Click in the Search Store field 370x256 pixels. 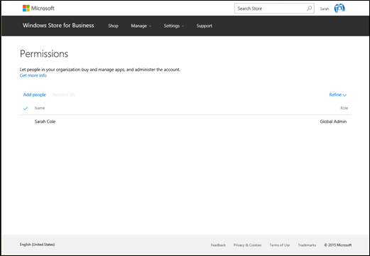(271, 9)
